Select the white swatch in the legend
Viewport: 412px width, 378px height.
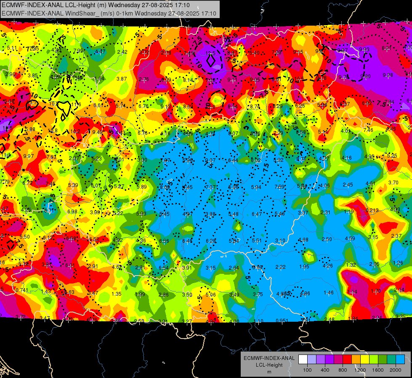point(303,360)
